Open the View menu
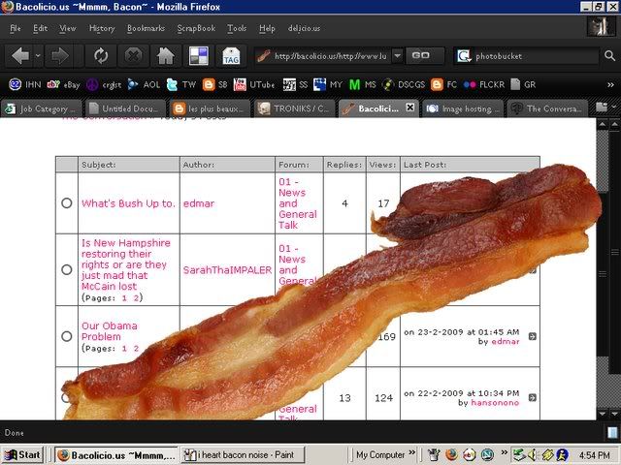 67,28
